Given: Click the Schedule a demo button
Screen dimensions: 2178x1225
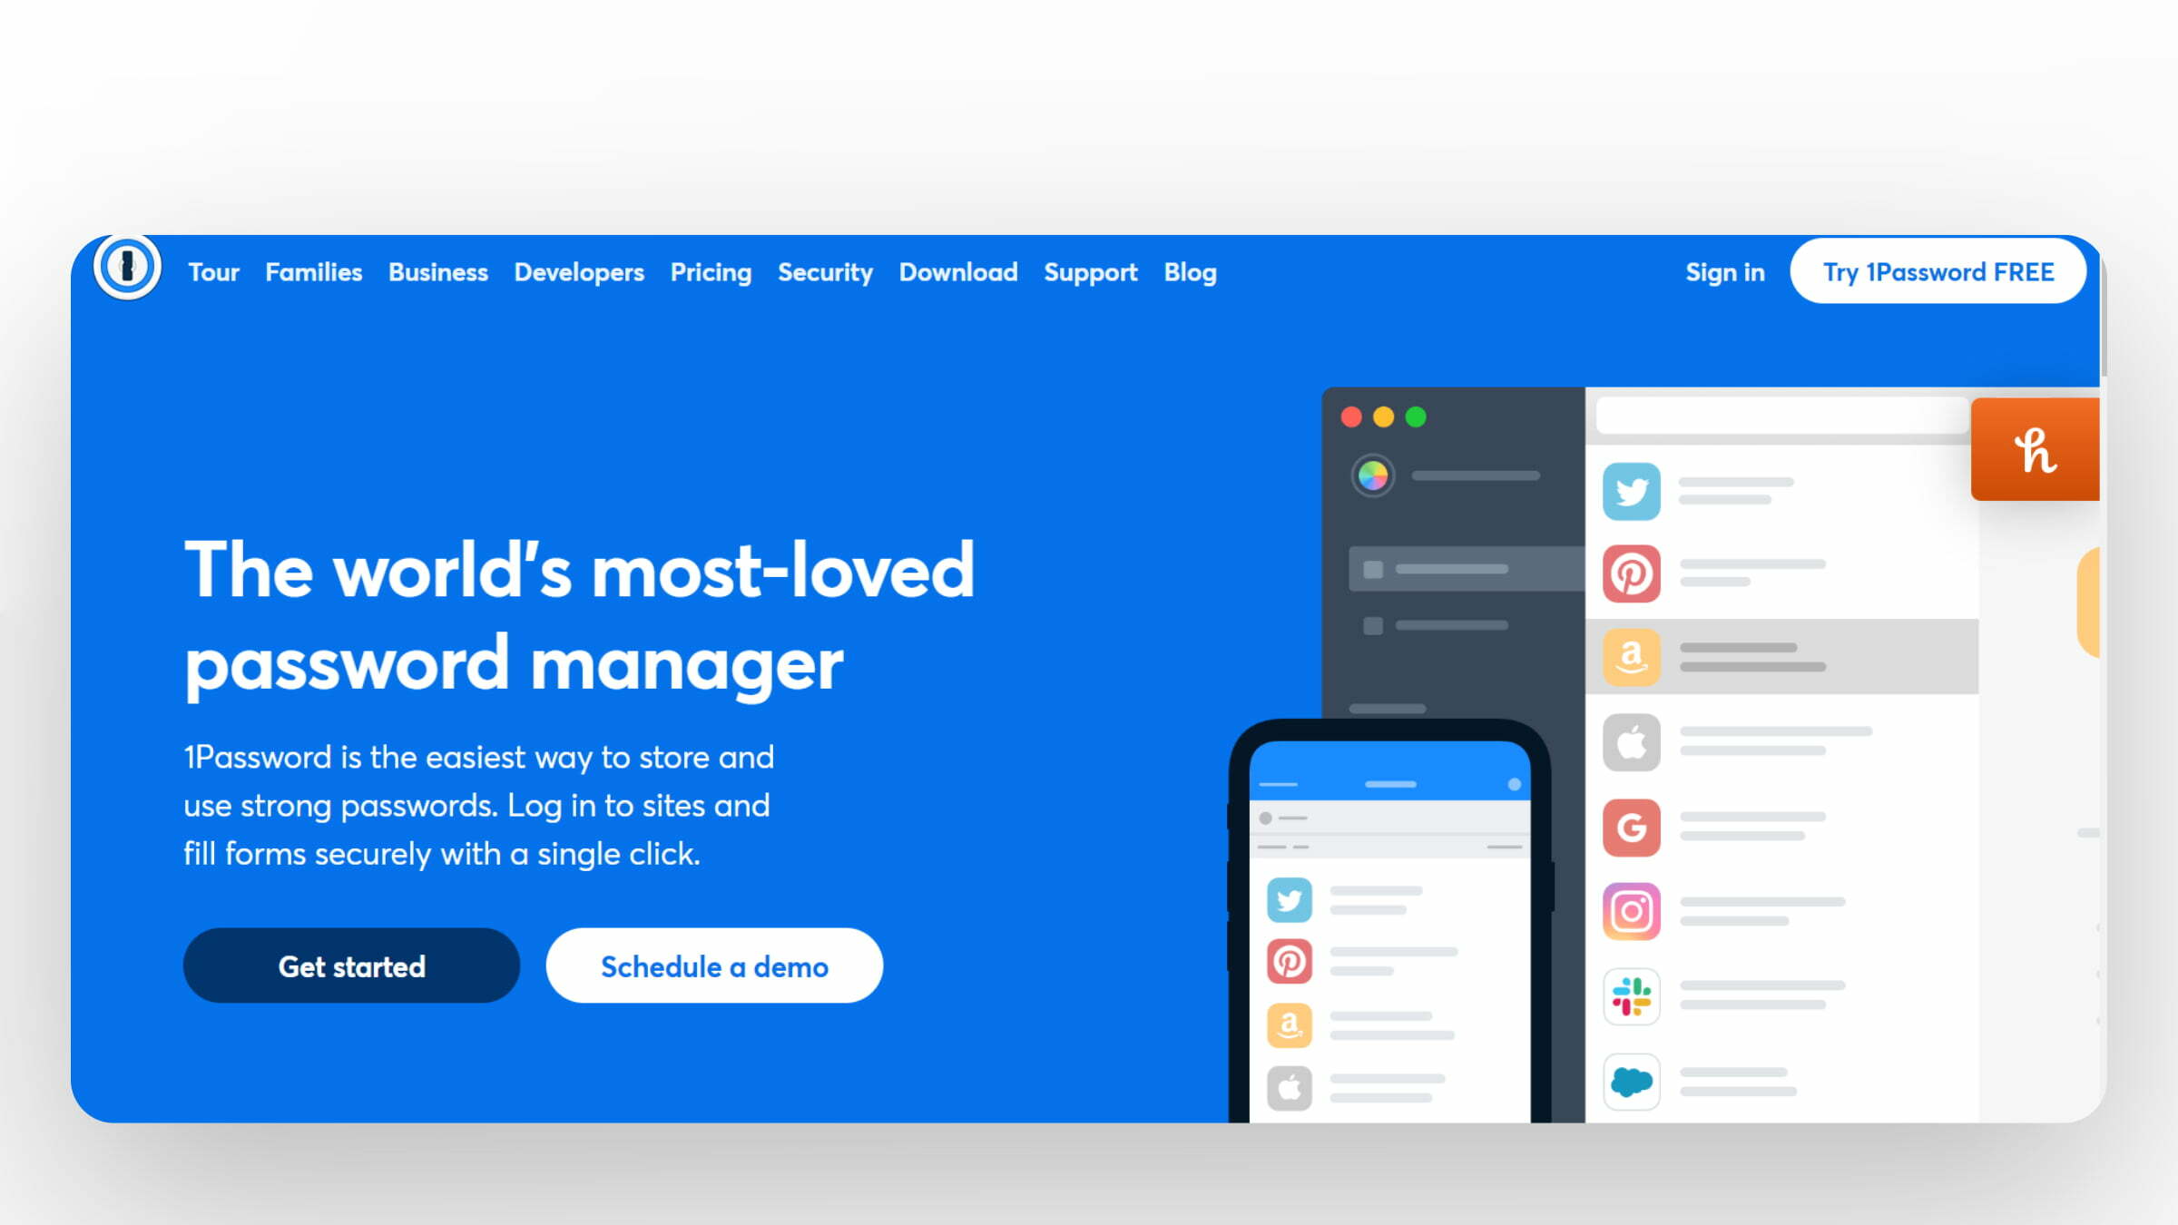Looking at the screenshot, I should (713, 966).
